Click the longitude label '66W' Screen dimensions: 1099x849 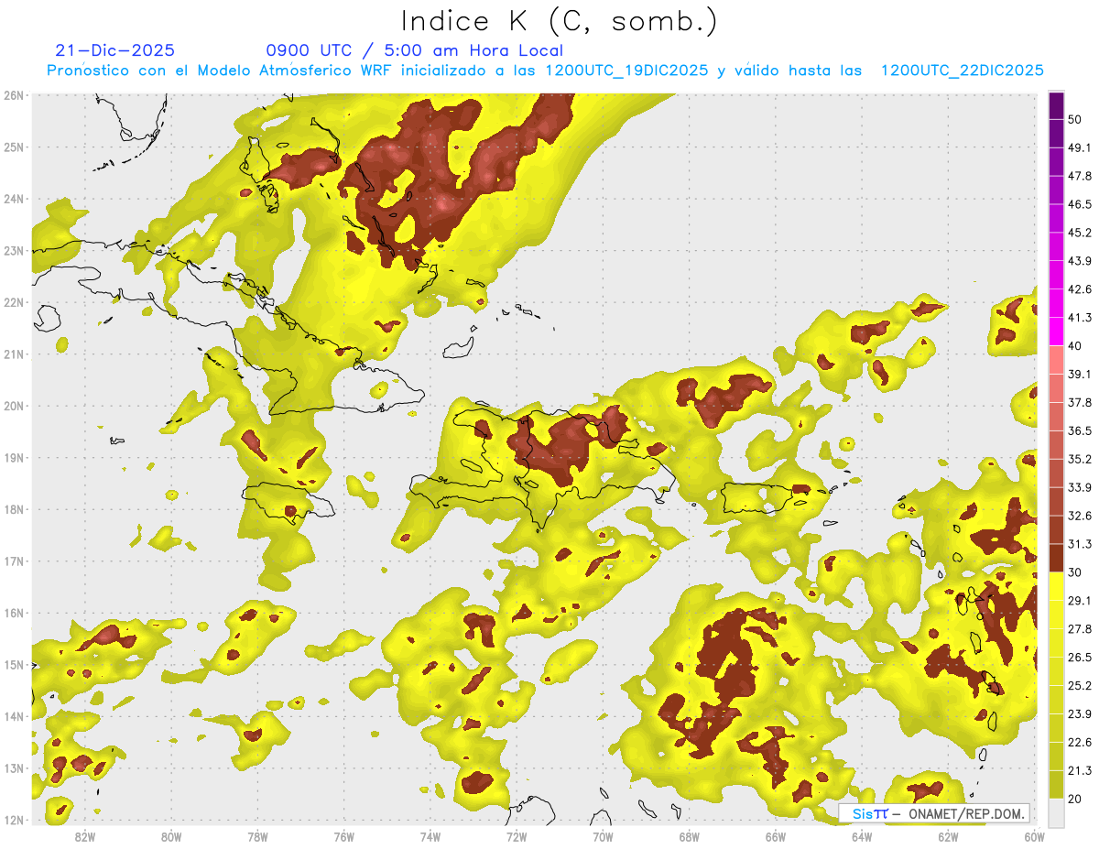(776, 837)
